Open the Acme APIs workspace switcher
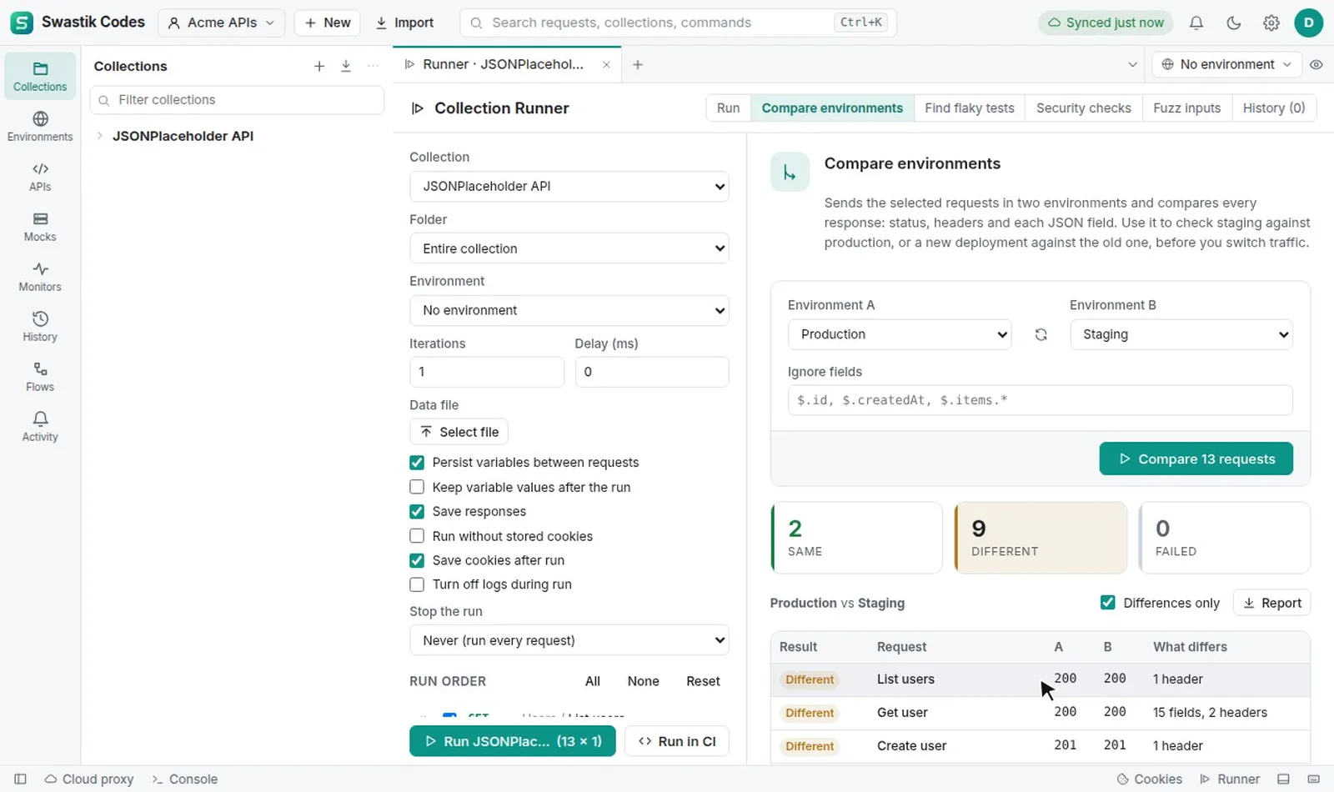The image size is (1334, 792). point(221,23)
